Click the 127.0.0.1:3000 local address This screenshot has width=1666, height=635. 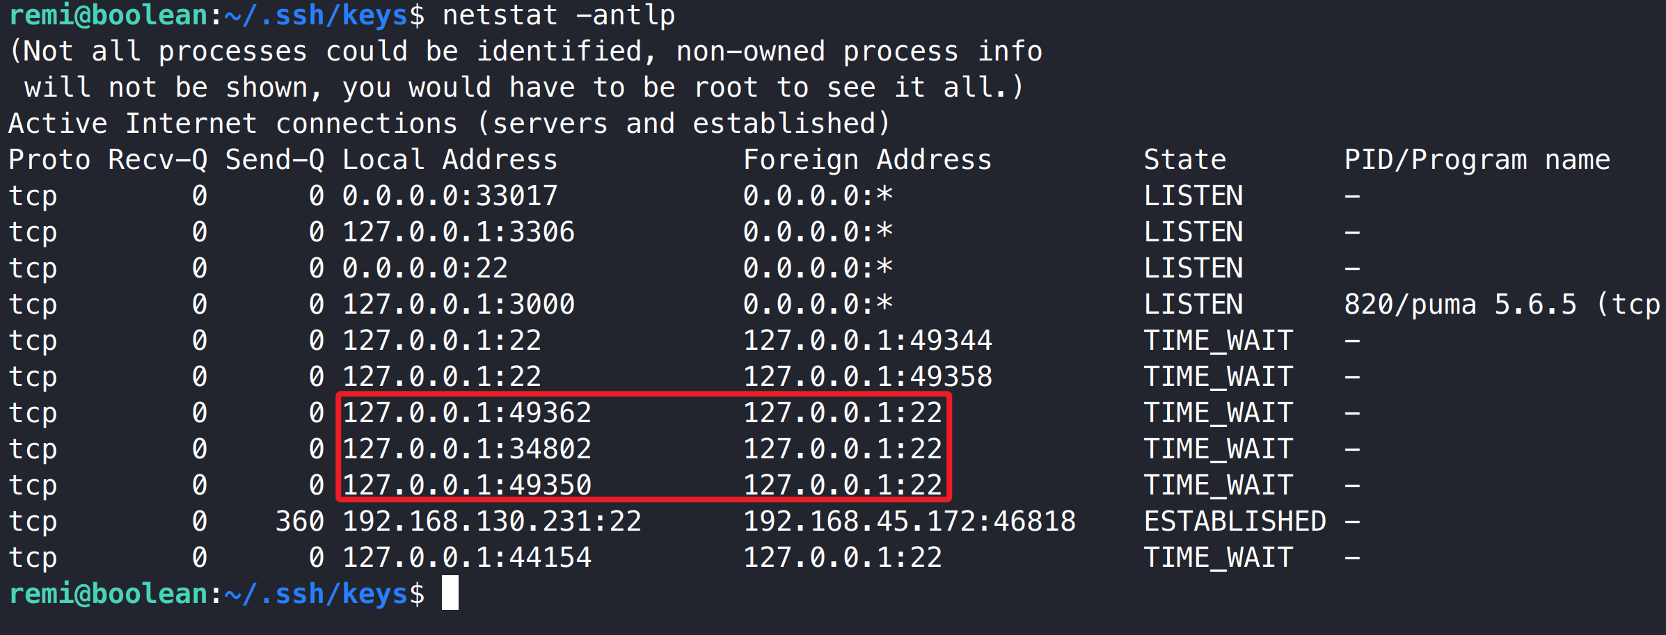click(x=458, y=305)
